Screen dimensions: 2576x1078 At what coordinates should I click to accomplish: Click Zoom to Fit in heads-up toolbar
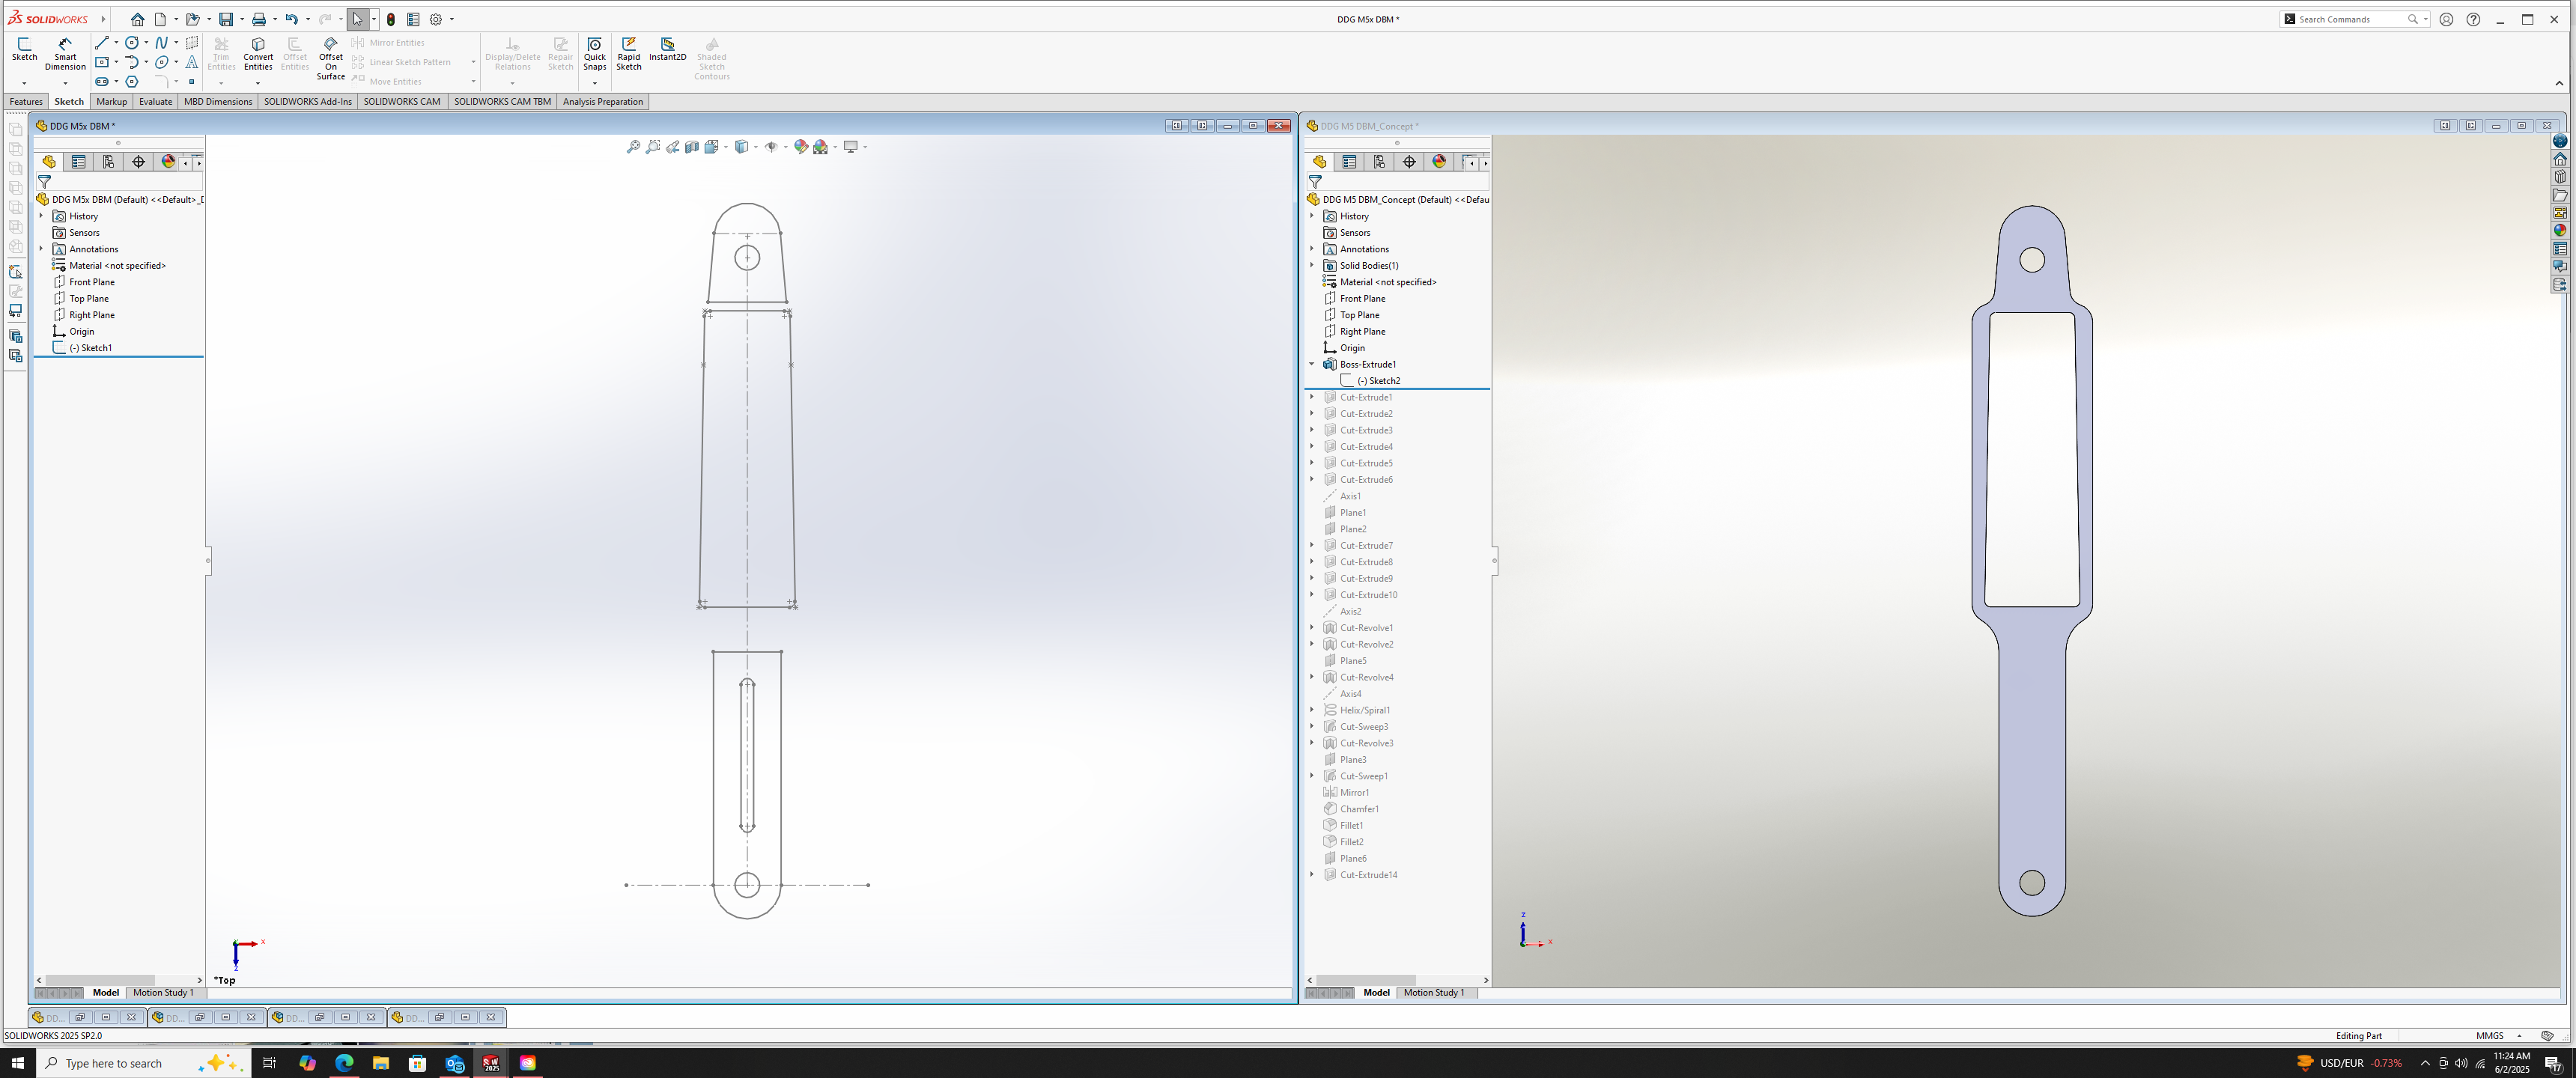point(633,147)
